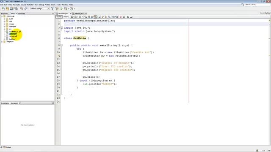Click the Debug Project icon
This screenshot has height=152, width=271.
point(65,8)
